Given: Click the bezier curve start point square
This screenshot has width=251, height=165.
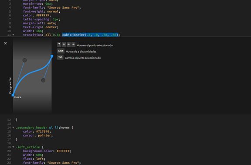Looking at the screenshot, I should [13, 95].
